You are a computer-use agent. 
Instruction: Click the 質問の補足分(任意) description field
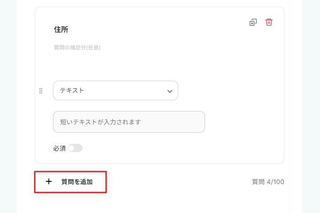77,47
